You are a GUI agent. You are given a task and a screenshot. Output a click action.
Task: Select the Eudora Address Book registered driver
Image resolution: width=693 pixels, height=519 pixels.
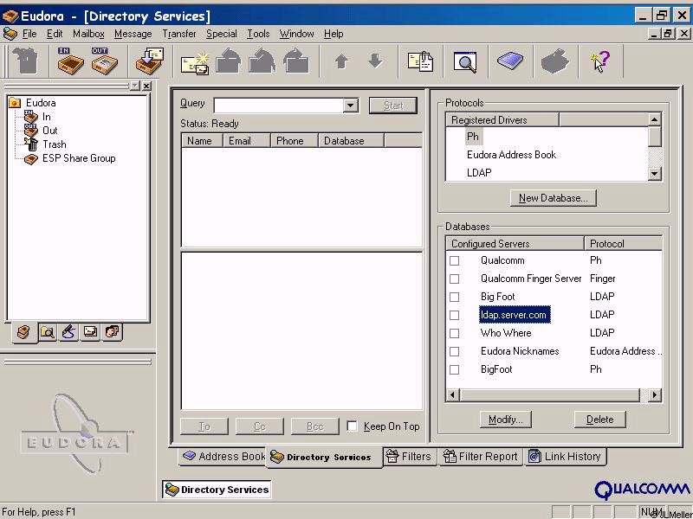(511, 155)
